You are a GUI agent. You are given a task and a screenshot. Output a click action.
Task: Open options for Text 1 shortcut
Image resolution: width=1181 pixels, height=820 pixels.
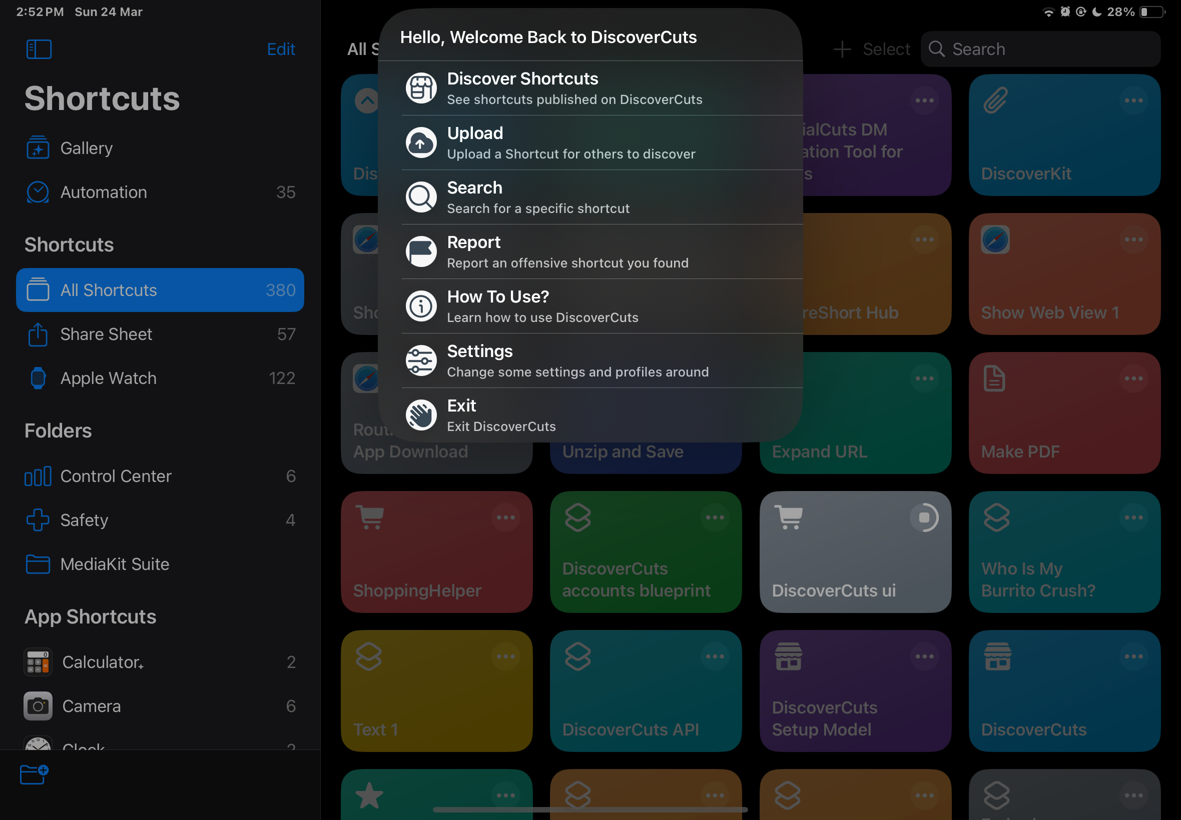(x=505, y=656)
